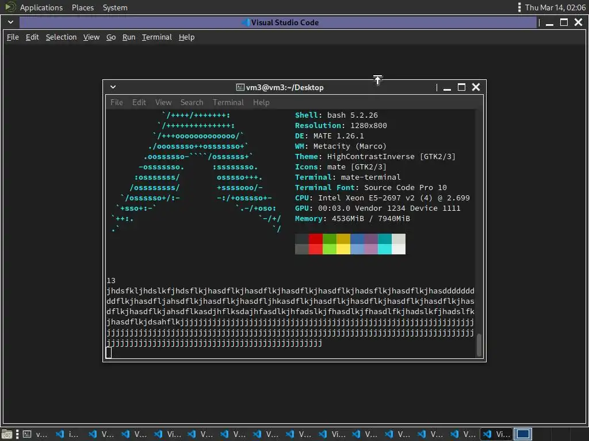Image resolution: width=589 pixels, height=441 pixels.
Task: Open the MATE Applications menu icon
Action: [x=10, y=7]
